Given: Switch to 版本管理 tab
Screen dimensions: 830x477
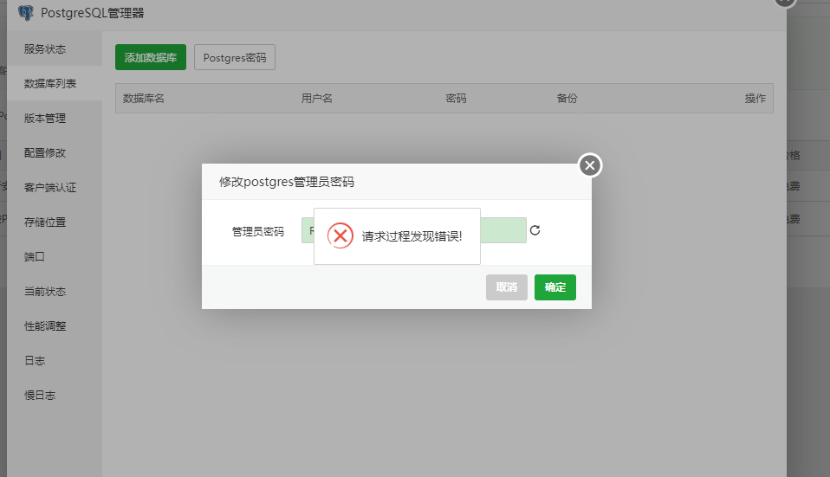Looking at the screenshot, I should 55,118.
